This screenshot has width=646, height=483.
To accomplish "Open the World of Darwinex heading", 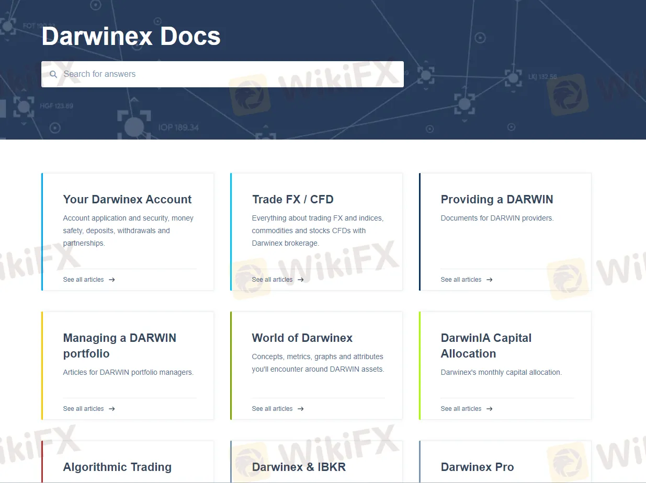I will point(302,338).
